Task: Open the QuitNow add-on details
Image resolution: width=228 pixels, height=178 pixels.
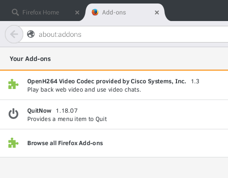Action: point(114,114)
